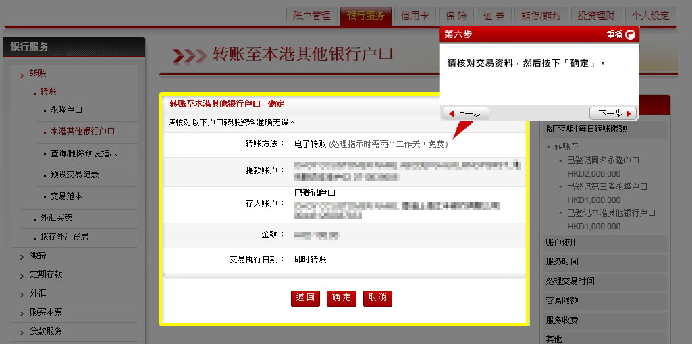Open the 服务收费 panel on the right
Screen dimensions: 692x344
click(562, 320)
